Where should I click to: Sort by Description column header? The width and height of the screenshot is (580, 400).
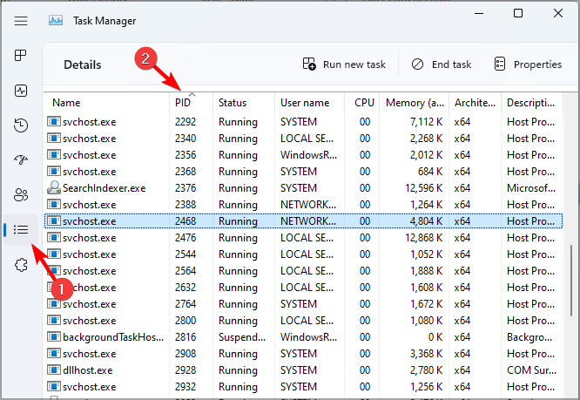pyautogui.click(x=532, y=103)
